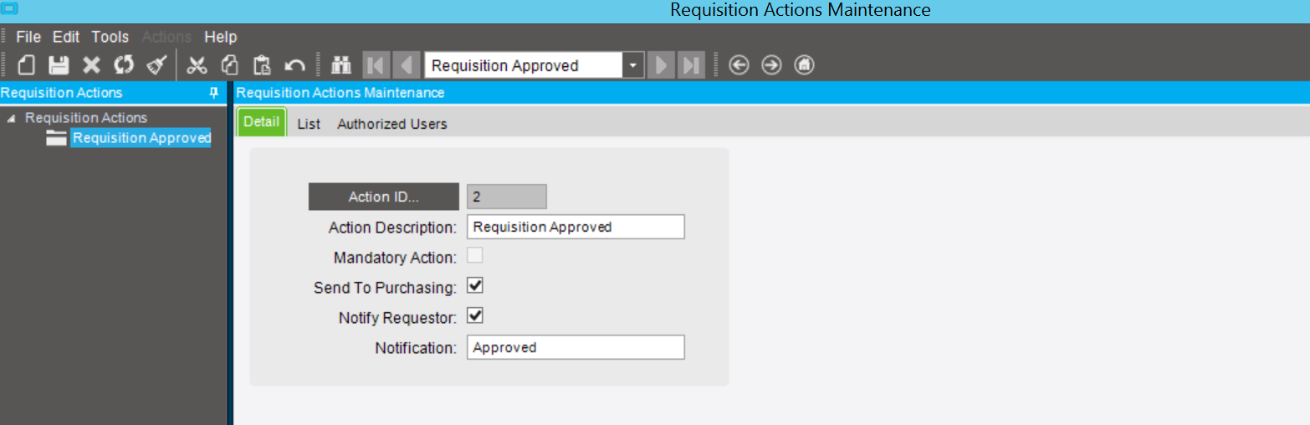The image size is (1310, 425).
Task: Open the Edit menu
Action: 66,37
